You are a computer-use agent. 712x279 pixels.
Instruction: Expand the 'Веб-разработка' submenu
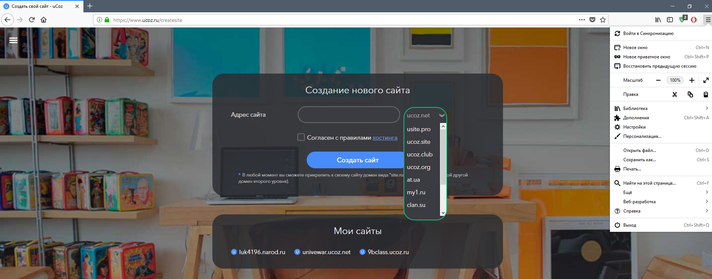(661, 202)
